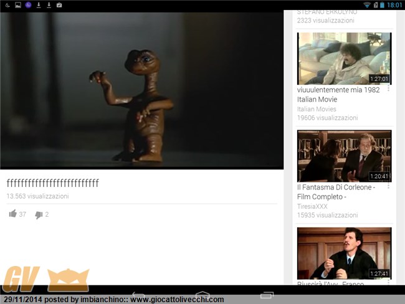
Task: Open the Il Fantasma Di Corleone thumbnail
Action: click(345, 156)
